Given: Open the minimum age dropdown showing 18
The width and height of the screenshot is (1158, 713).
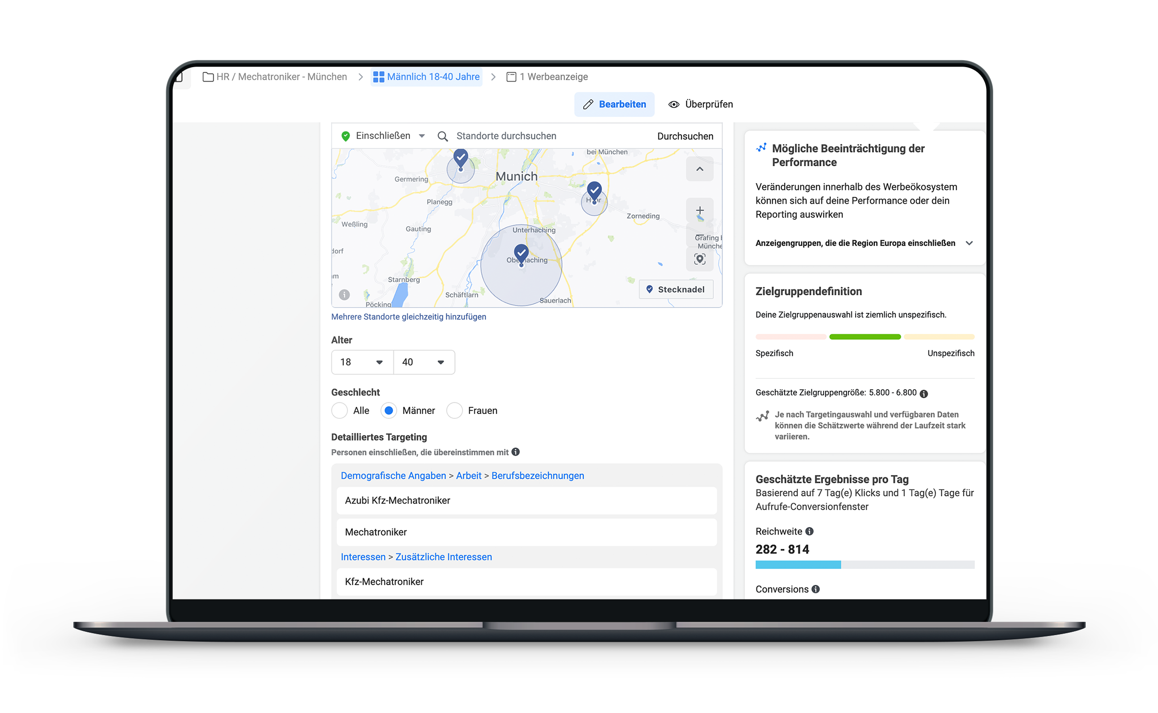Looking at the screenshot, I should (362, 362).
